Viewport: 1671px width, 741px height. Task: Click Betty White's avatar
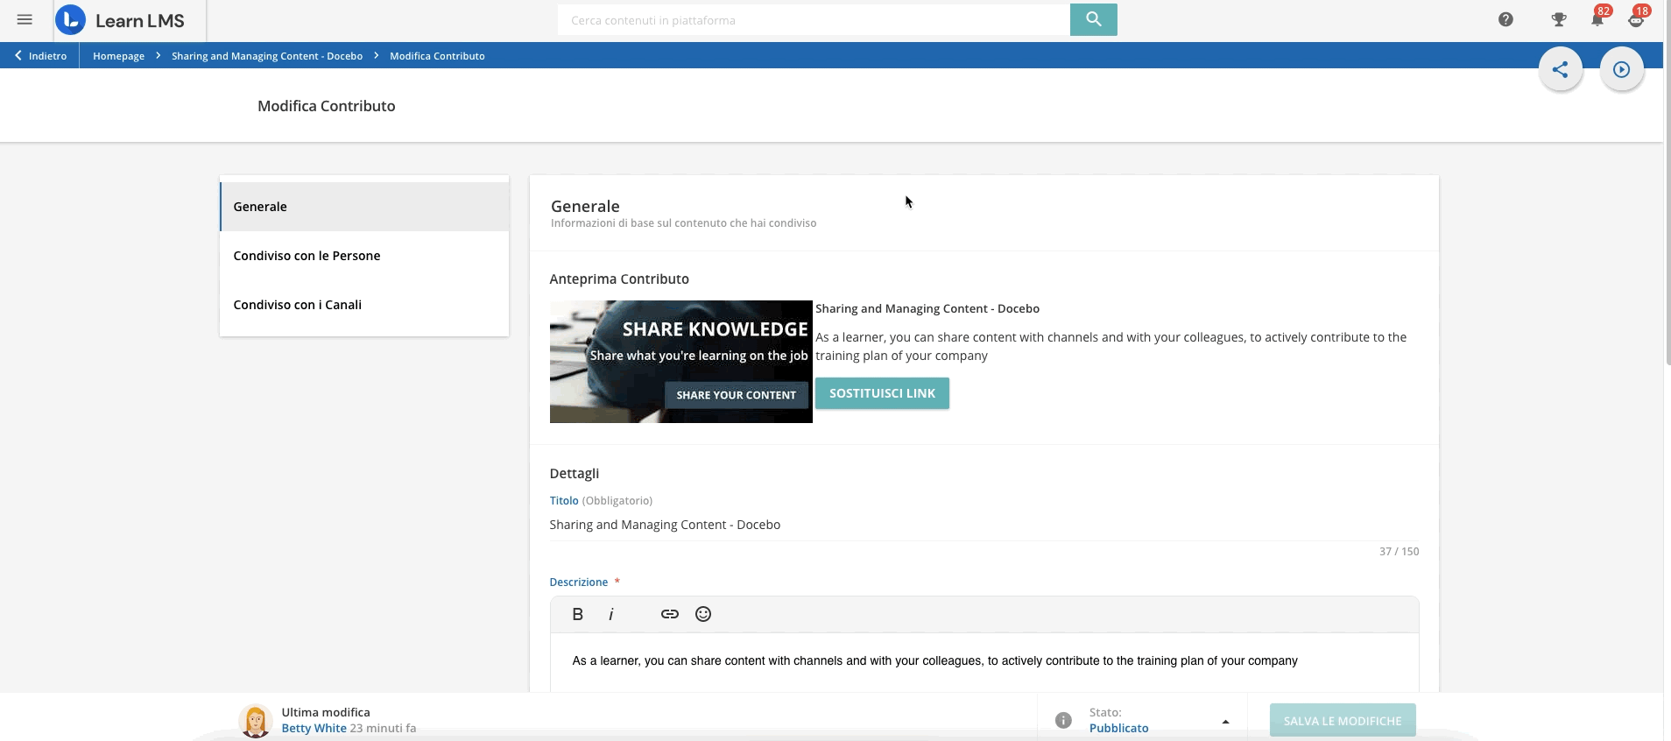pyautogui.click(x=256, y=721)
